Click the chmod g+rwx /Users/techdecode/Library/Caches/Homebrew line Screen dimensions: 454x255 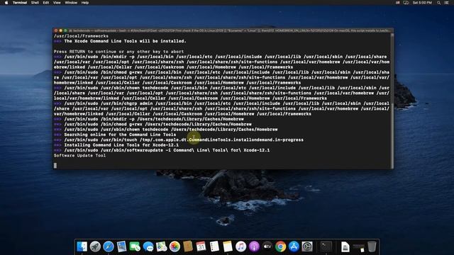[157, 125]
